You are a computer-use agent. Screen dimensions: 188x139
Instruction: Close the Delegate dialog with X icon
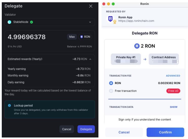click(91, 6)
